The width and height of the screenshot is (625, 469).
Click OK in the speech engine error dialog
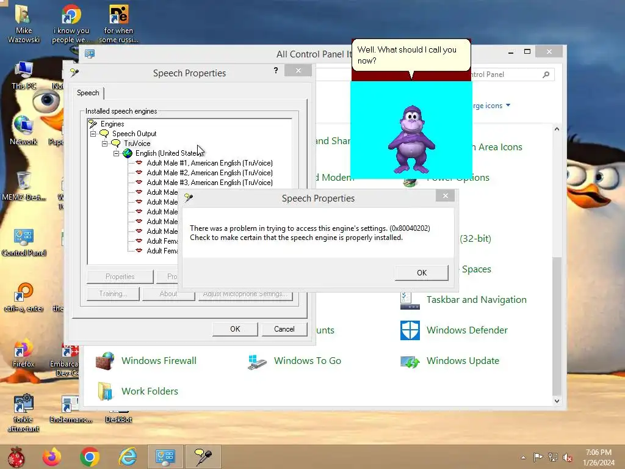[421, 273]
